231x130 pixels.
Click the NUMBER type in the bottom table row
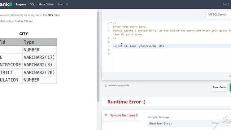pyautogui.click(x=39, y=80)
